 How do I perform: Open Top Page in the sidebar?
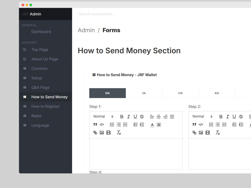coord(45,50)
